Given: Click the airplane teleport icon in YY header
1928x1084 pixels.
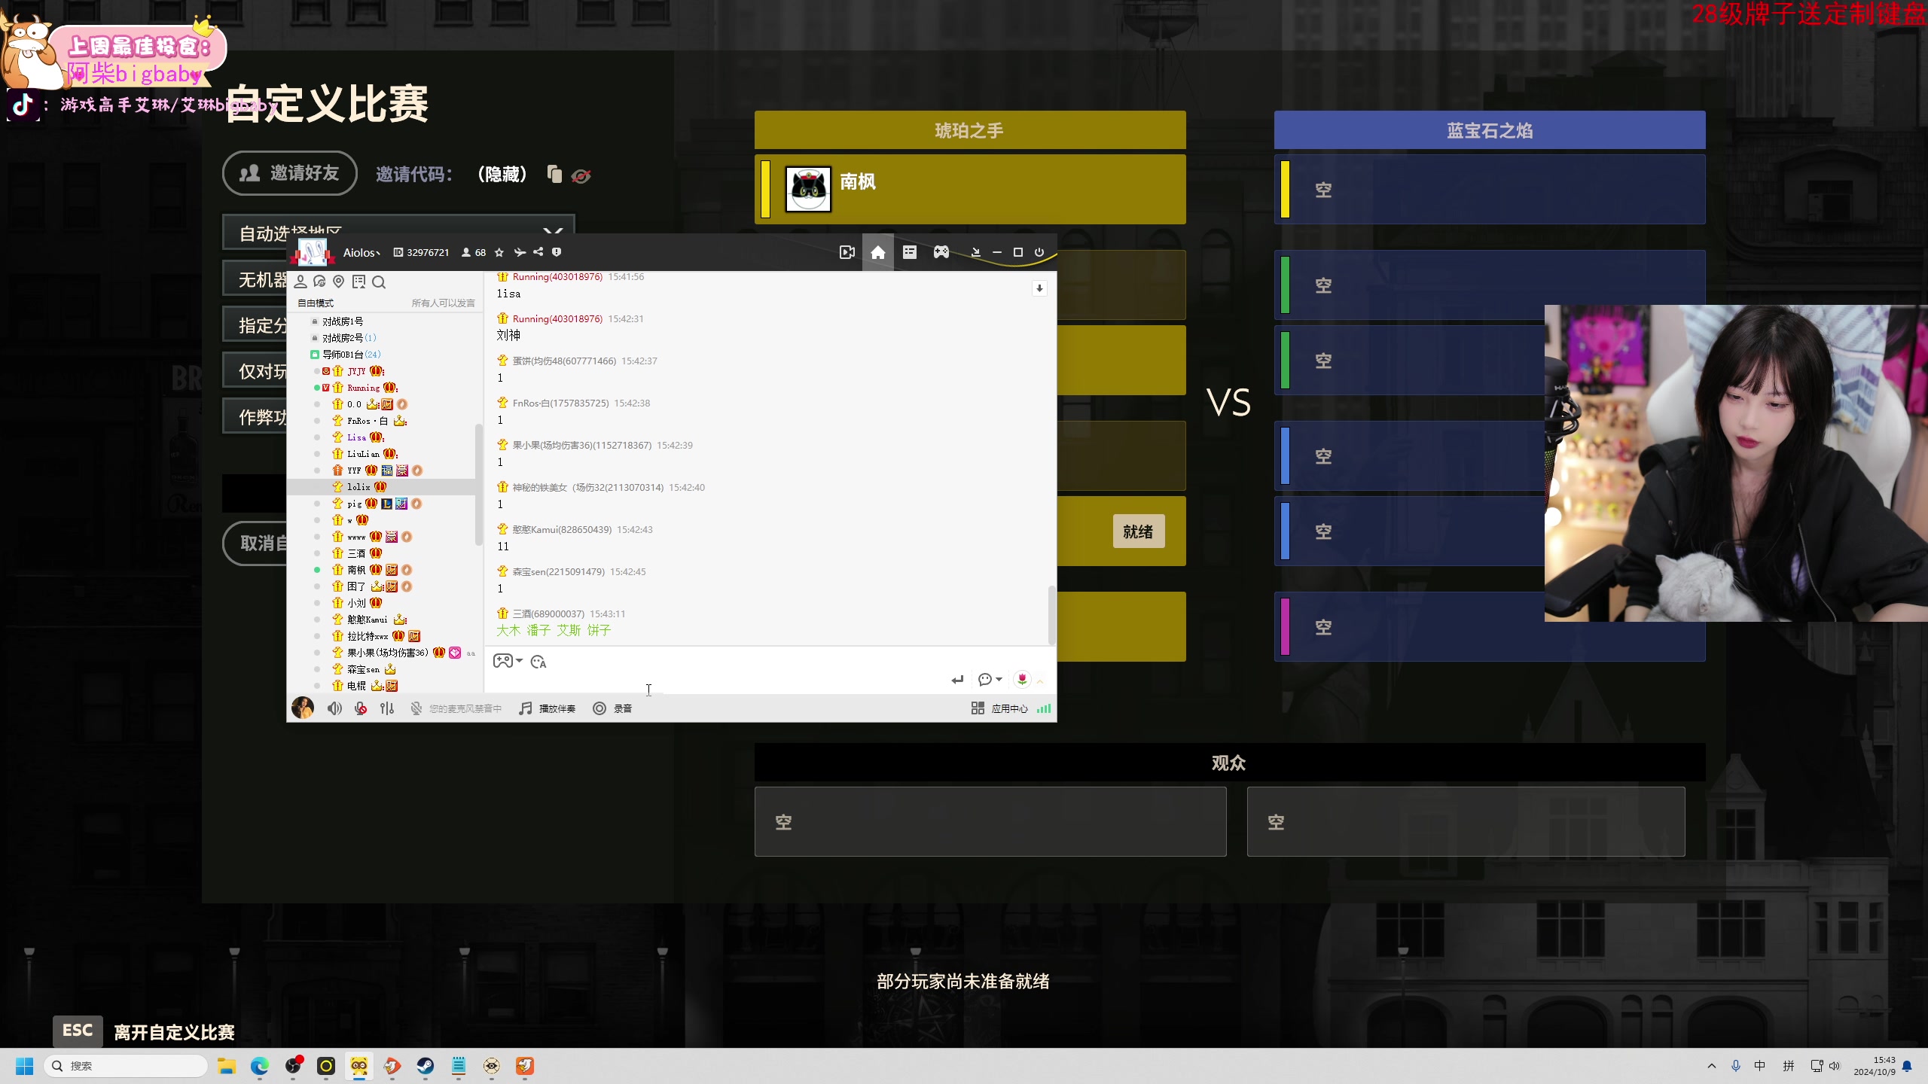Looking at the screenshot, I should point(520,252).
